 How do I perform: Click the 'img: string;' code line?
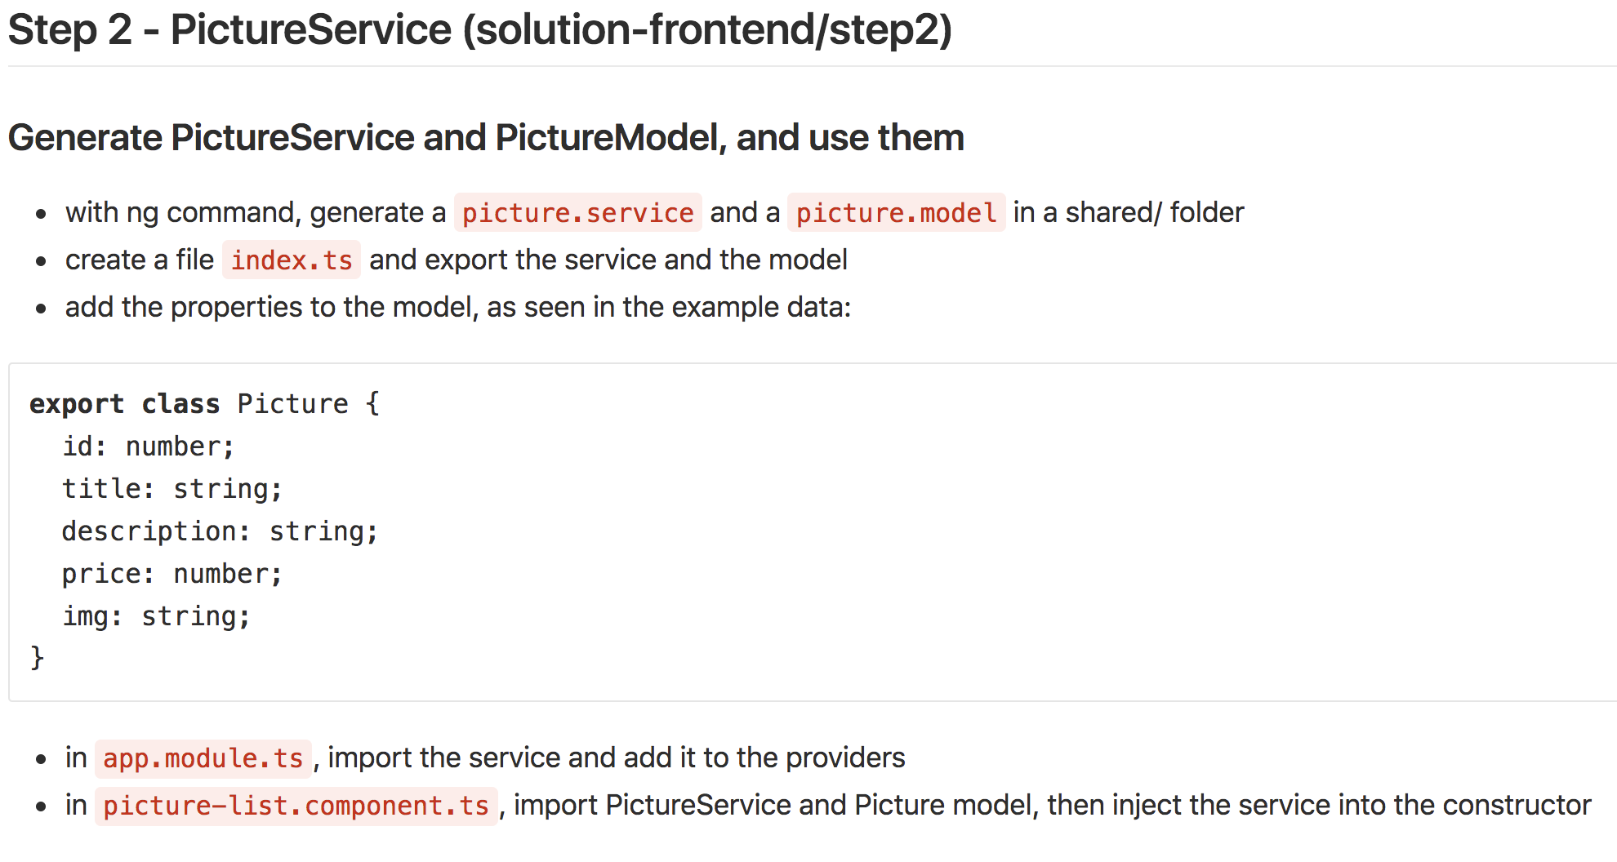click(x=156, y=616)
